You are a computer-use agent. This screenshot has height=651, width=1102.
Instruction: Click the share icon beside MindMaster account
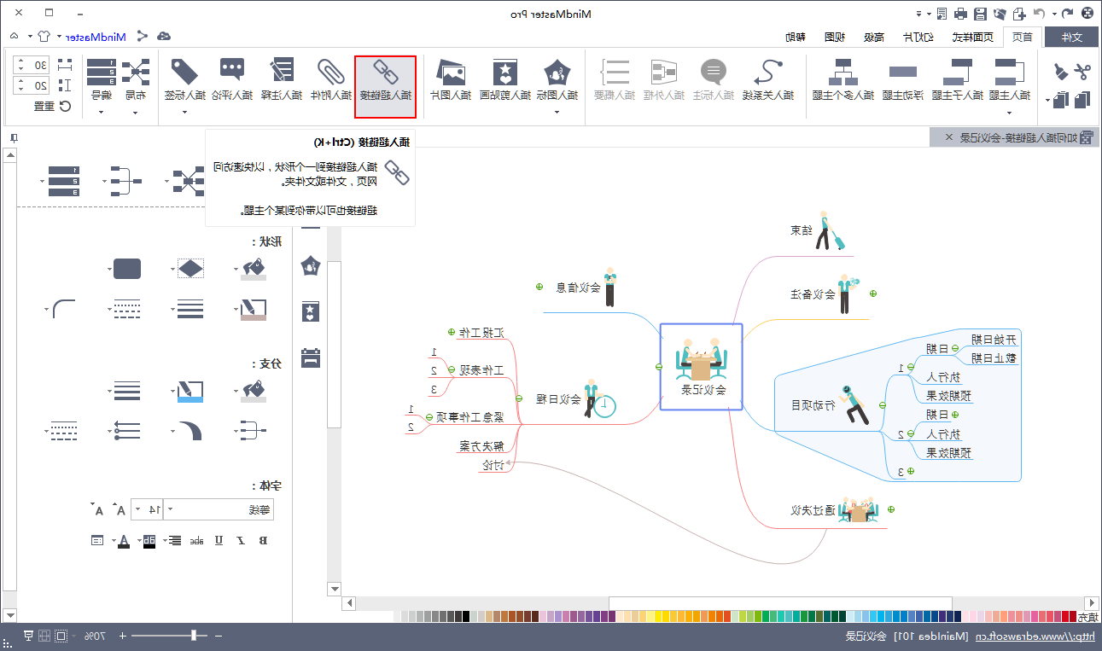pyautogui.click(x=143, y=36)
